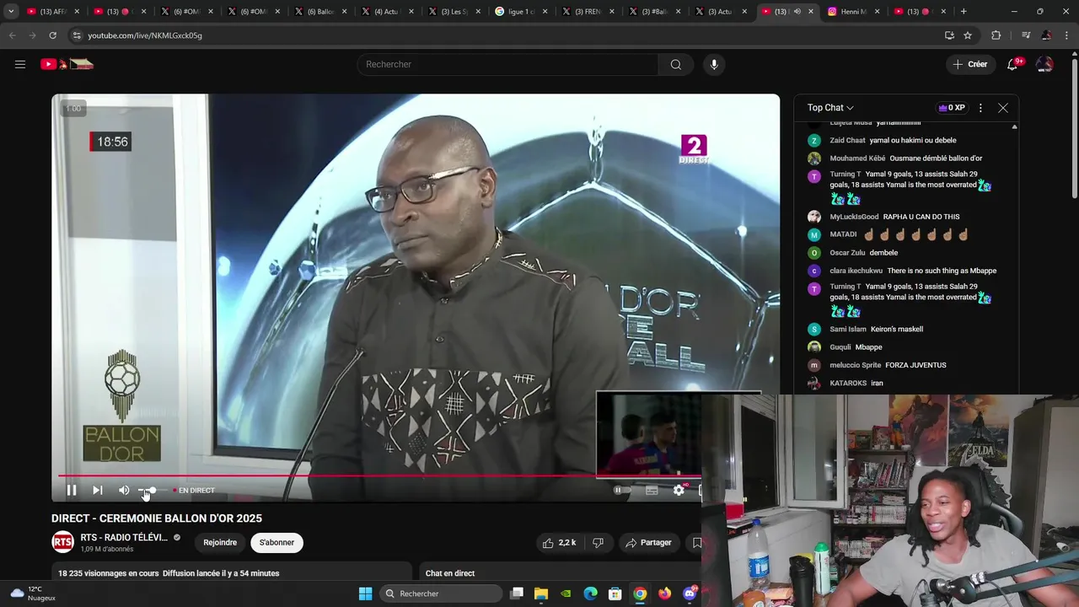Click the Partager share button

point(648,543)
